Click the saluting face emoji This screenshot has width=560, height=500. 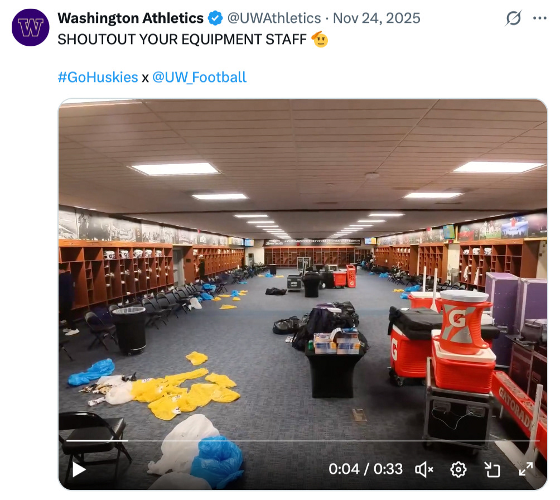[x=320, y=40]
